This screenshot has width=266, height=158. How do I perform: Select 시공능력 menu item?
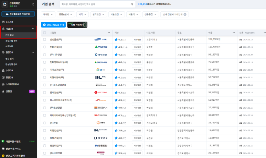pos(9,46)
